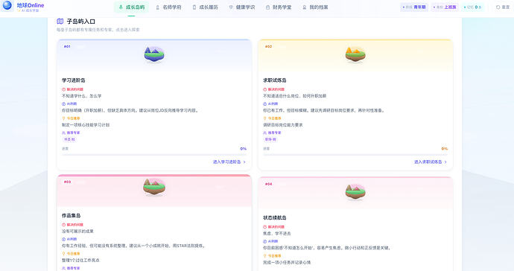Screen dimensions: 514x271
Task: Go to the 健康学识 tab
Action: point(242,7)
